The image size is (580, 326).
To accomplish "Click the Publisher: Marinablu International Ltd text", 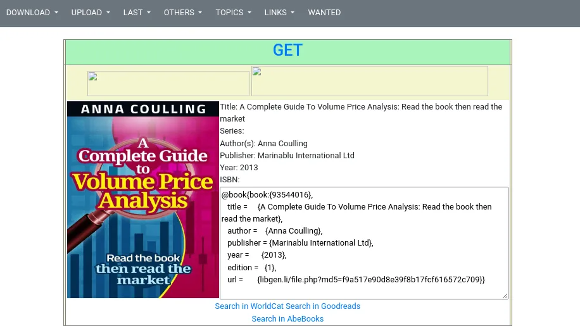I will (287, 156).
